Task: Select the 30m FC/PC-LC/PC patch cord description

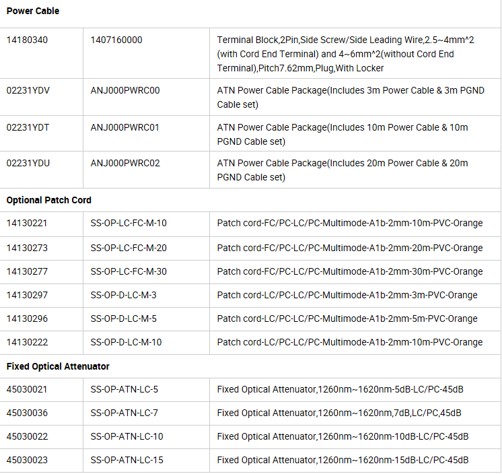Action: (350, 271)
